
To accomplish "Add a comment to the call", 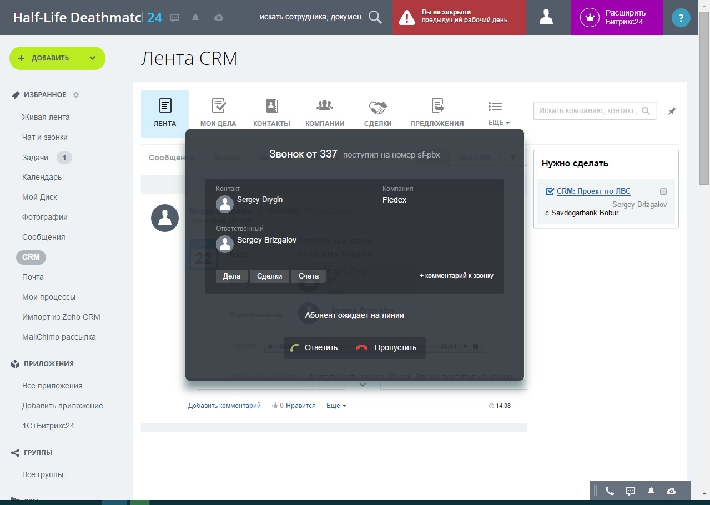I will click(456, 276).
